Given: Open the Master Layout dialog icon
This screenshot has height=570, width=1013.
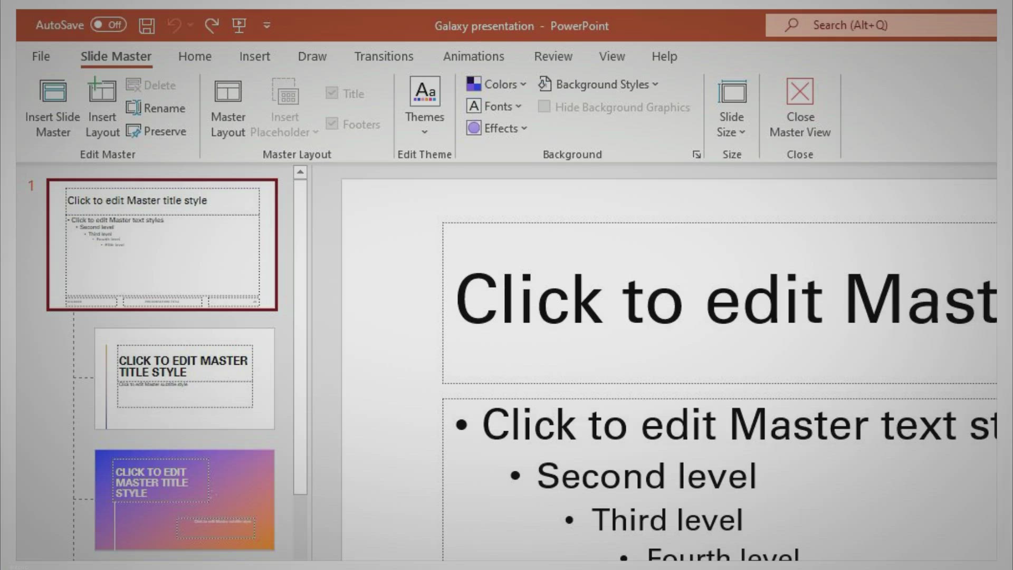Looking at the screenshot, I should pyautogui.click(x=228, y=92).
